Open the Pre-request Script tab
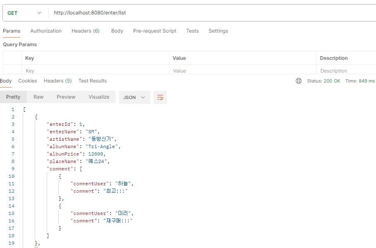The height and width of the screenshot is (248, 376). coord(155,31)
